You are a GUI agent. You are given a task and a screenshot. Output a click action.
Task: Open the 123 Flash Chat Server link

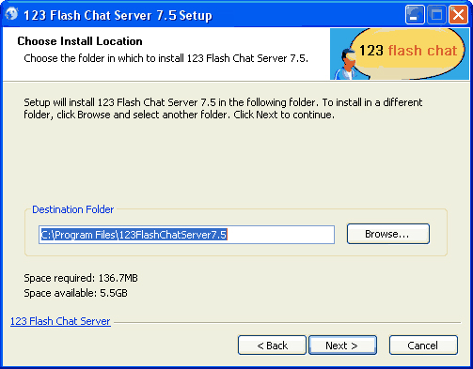click(x=60, y=321)
